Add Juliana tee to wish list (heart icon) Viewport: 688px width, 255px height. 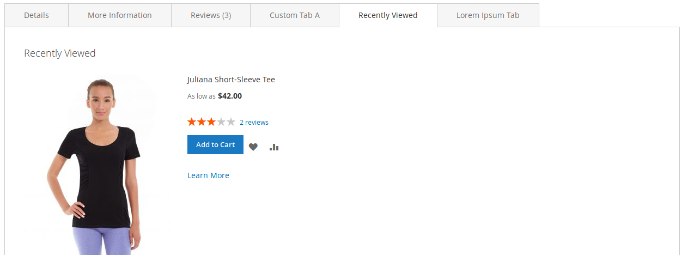253,147
